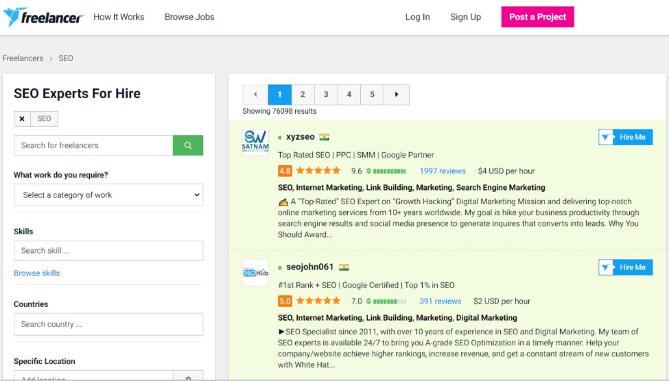Open xyzseo 1997 reviews link
Viewport: 669px width, 381px height.
(443, 171)
